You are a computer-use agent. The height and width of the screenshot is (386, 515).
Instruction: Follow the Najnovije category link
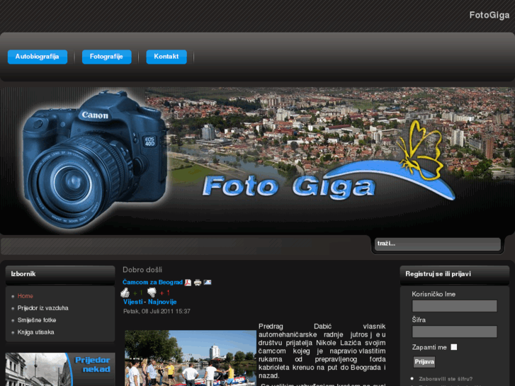tap(162, 302)
